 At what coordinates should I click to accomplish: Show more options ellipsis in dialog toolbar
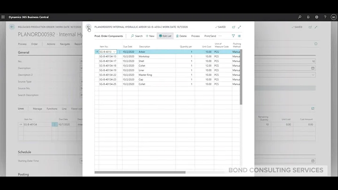pos(220,36)
